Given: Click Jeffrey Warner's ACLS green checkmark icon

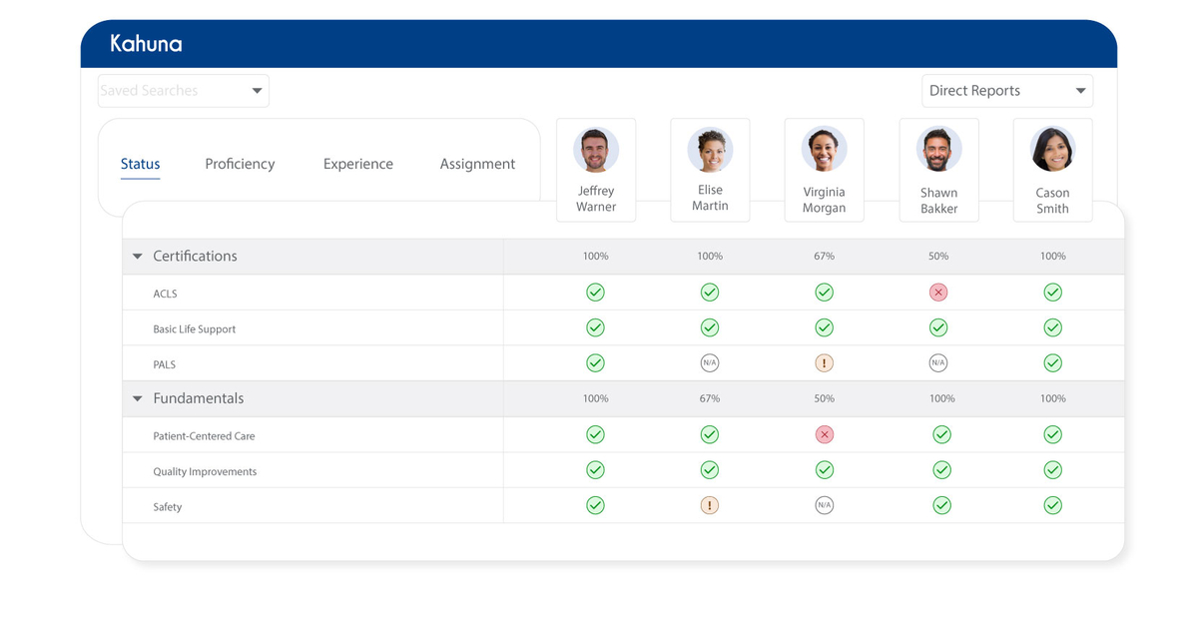Looking at the screenshot, I should pyautogui.click(x=595, y=292).
